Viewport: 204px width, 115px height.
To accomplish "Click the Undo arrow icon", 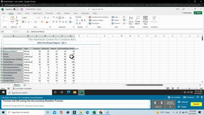I will click(4, 17).
